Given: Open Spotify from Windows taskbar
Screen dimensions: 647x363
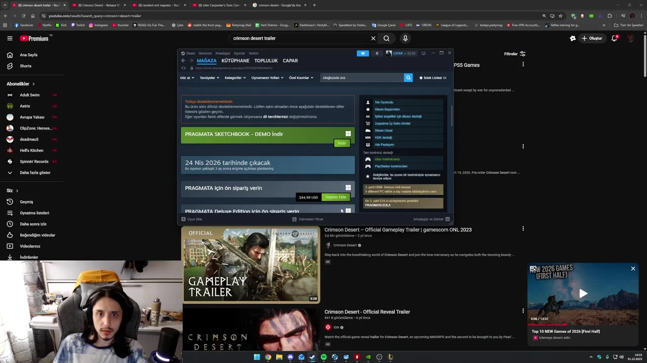Looking at the screenshot, I should [x=323, y=357].
